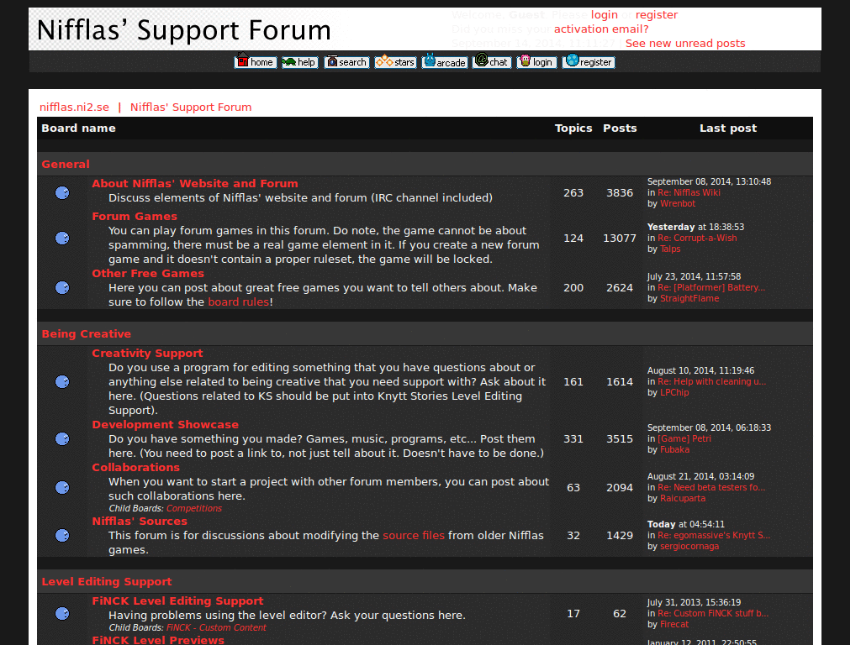
Task: Open the help navigation button
Action: tap(300, 61)
